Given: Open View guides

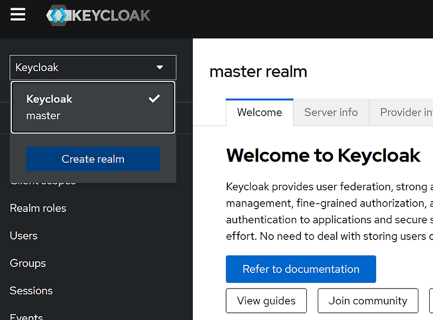Looking at the screenshot, I should tap(266, 301).
